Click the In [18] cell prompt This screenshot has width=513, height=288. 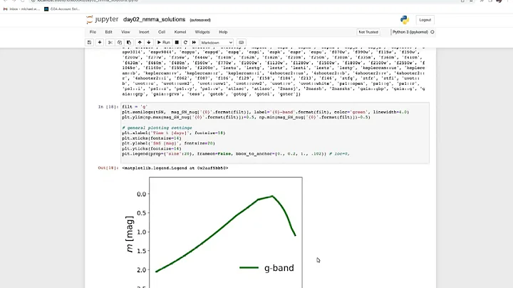coord(108,107)
